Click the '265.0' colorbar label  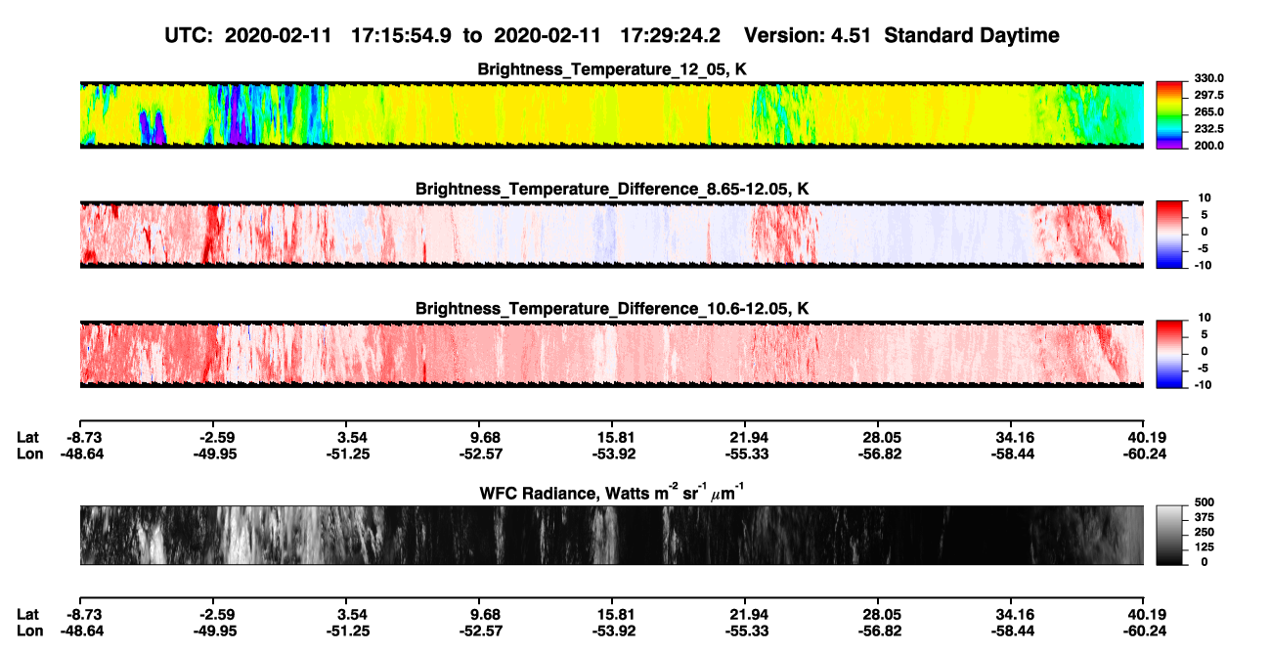point(1209,112)
